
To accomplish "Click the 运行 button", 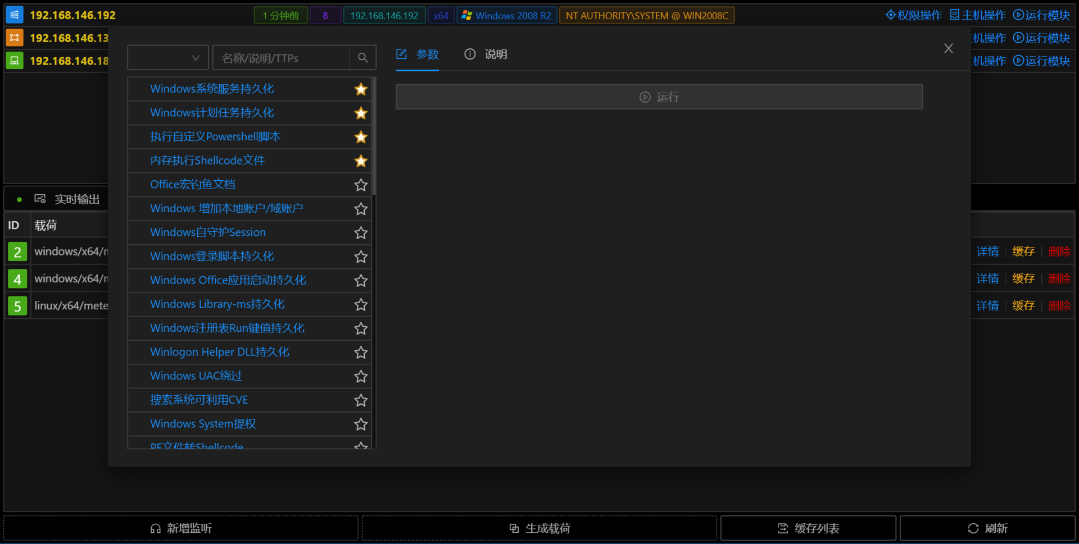I will (x=659, y=97).
